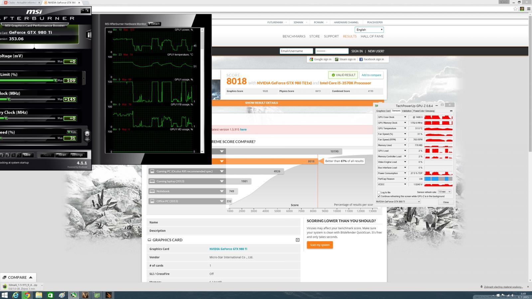Viewport: 532px width, 299px height.
Task: Open the English language dropdown
Action: pos(369,30)
